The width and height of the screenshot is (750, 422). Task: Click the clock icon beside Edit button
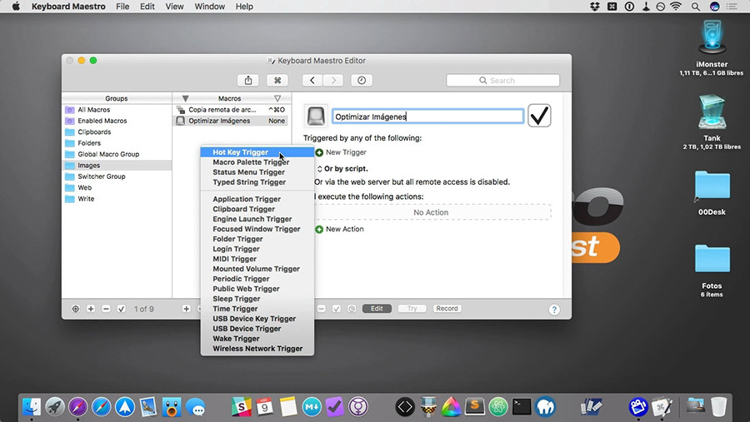click(352, 309)
